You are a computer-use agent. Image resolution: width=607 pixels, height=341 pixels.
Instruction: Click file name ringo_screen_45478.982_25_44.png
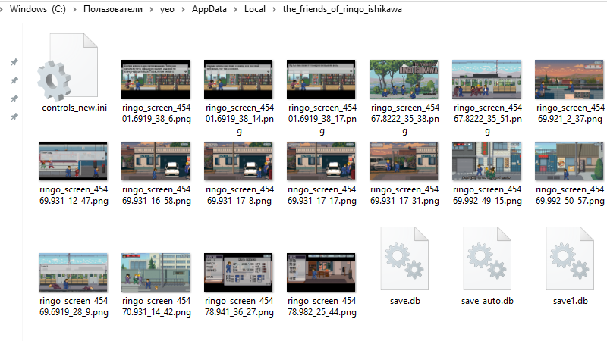click(x=322, y=307)
